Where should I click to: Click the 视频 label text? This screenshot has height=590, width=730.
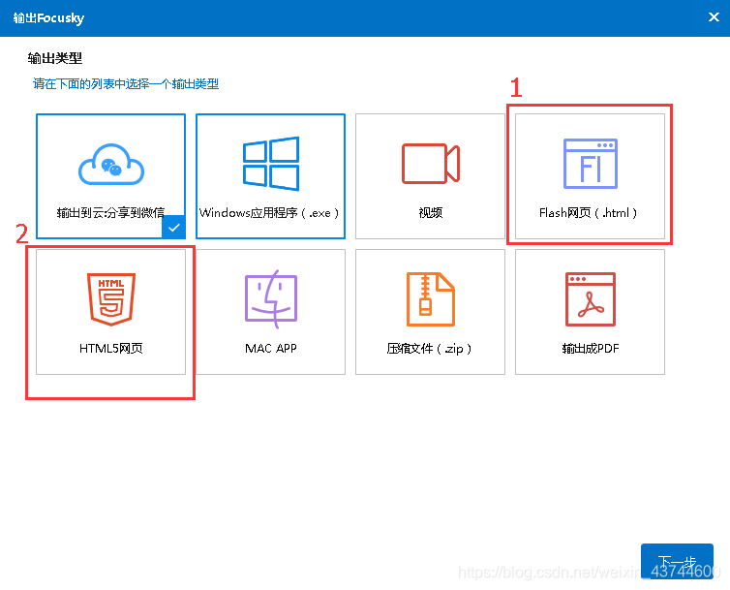[431, 213]
